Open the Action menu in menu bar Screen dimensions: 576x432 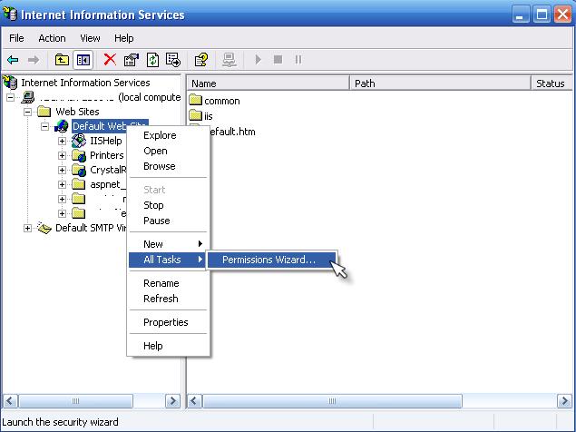pos(52,38)
